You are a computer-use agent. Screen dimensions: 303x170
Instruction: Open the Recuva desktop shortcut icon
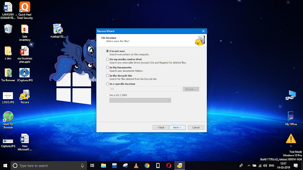pyautogui.click(x=25, y=96)
